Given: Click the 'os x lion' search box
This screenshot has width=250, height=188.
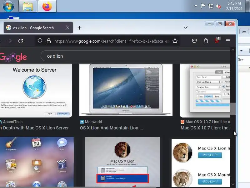Looking at the screenshot, I should click(136, 56).
